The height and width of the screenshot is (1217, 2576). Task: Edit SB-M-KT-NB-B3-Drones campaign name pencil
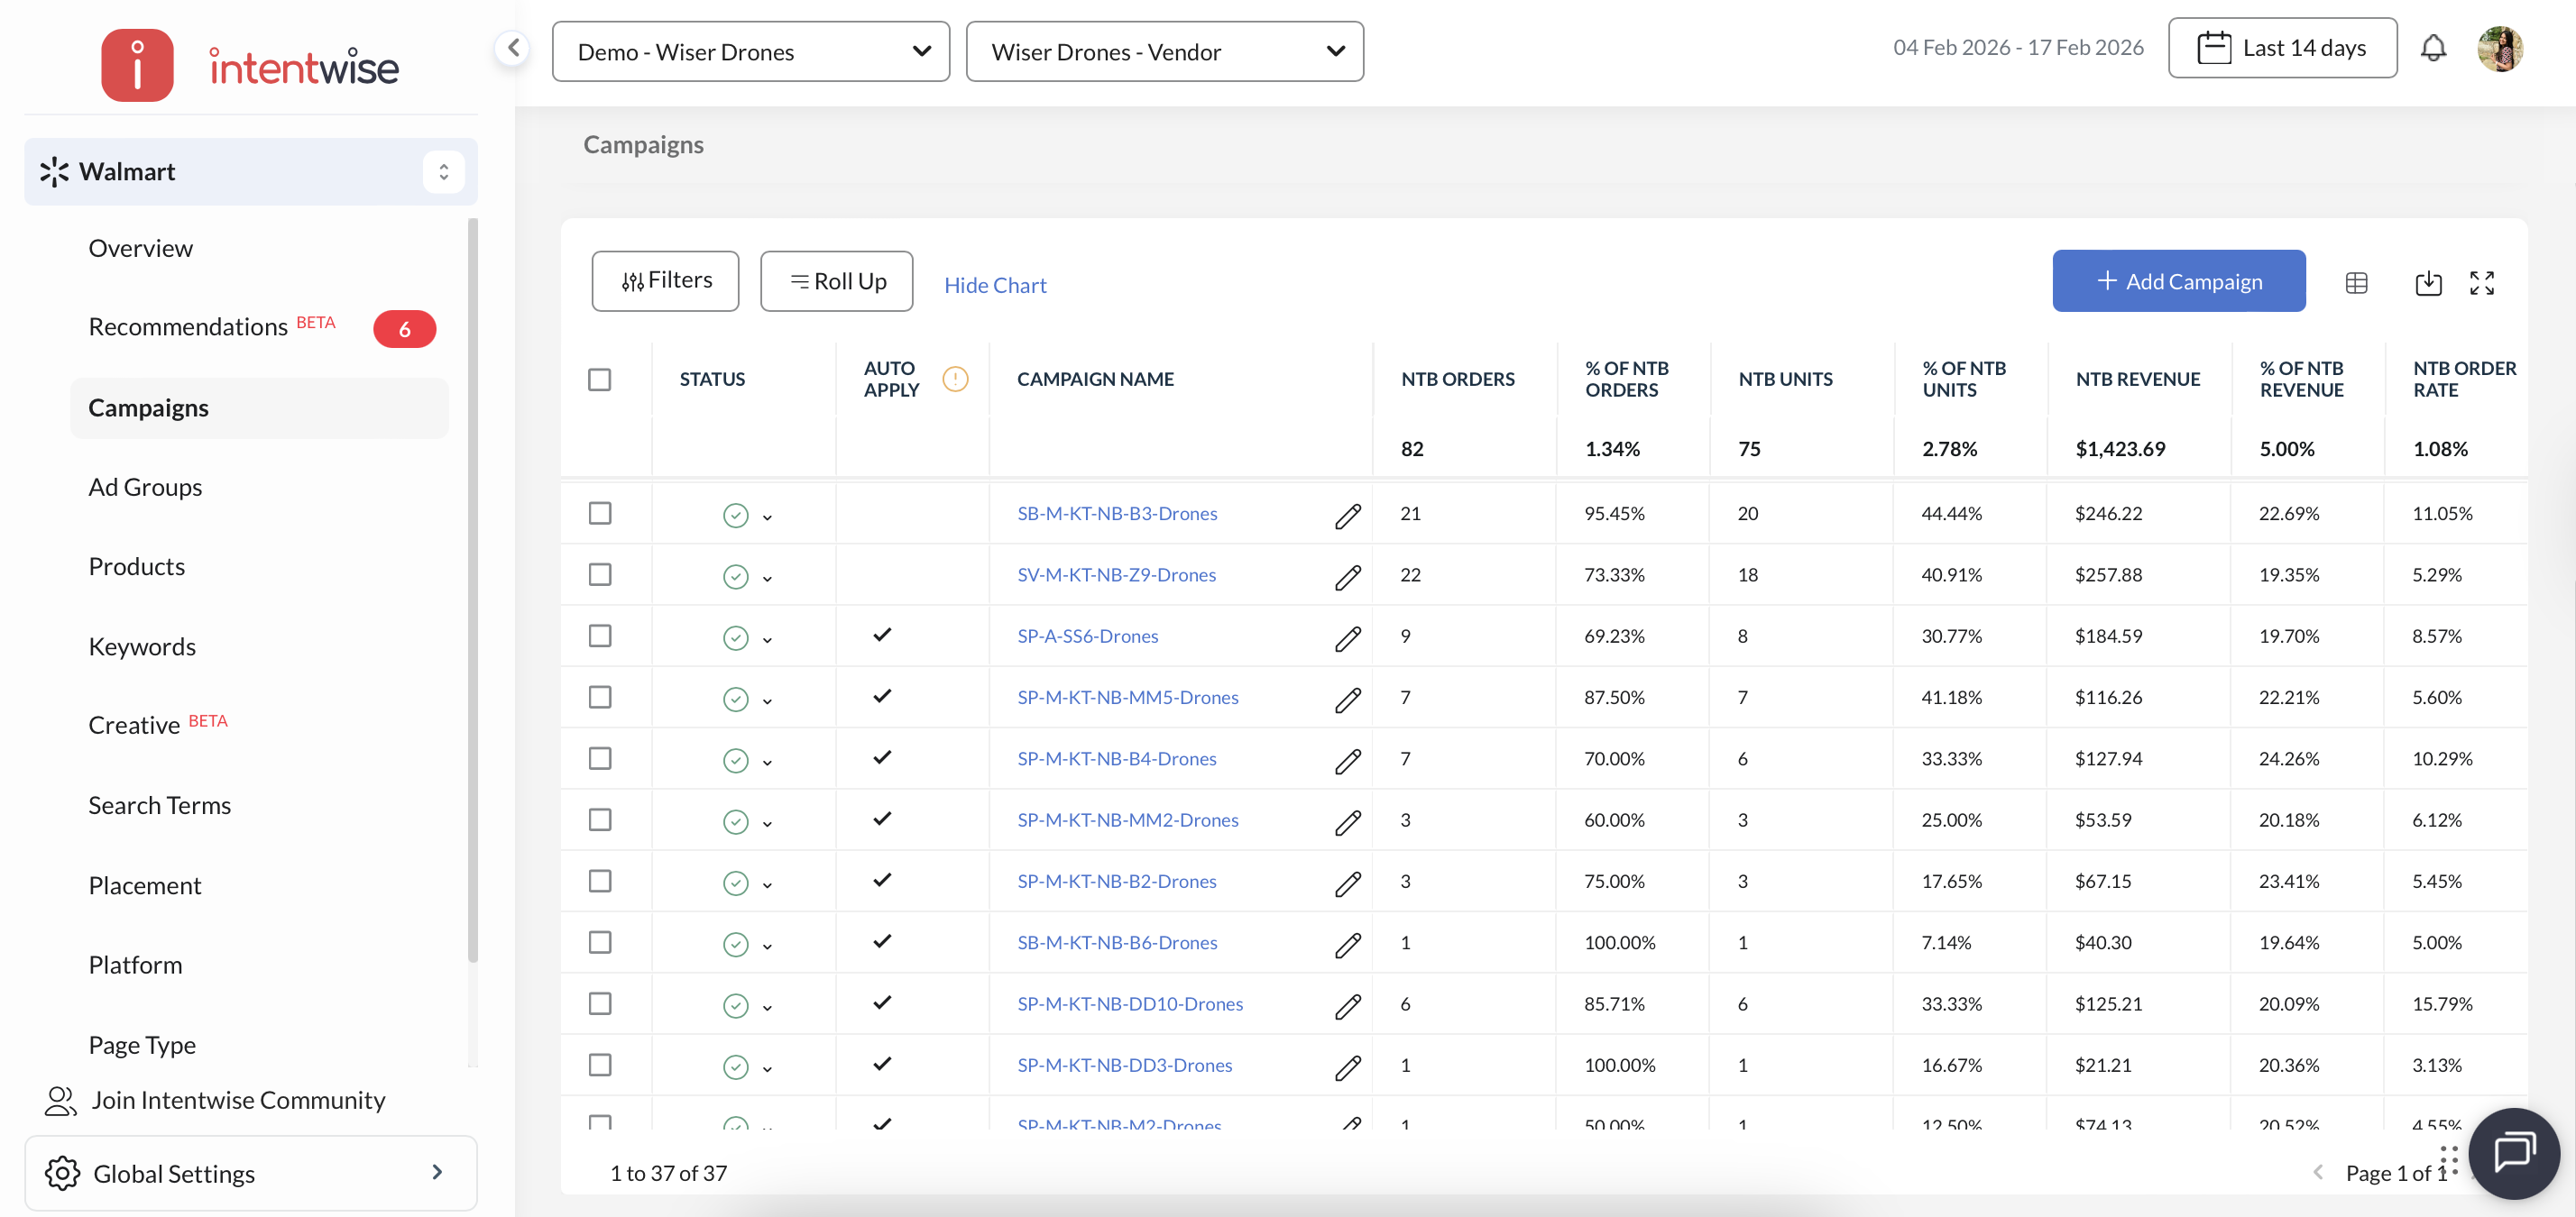coord(1347,516)
